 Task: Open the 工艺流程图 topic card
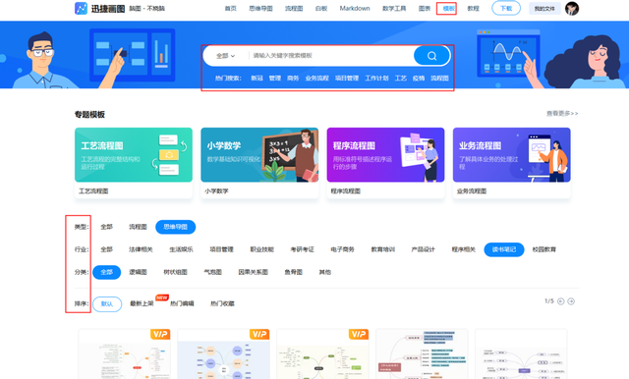point(134,163)
